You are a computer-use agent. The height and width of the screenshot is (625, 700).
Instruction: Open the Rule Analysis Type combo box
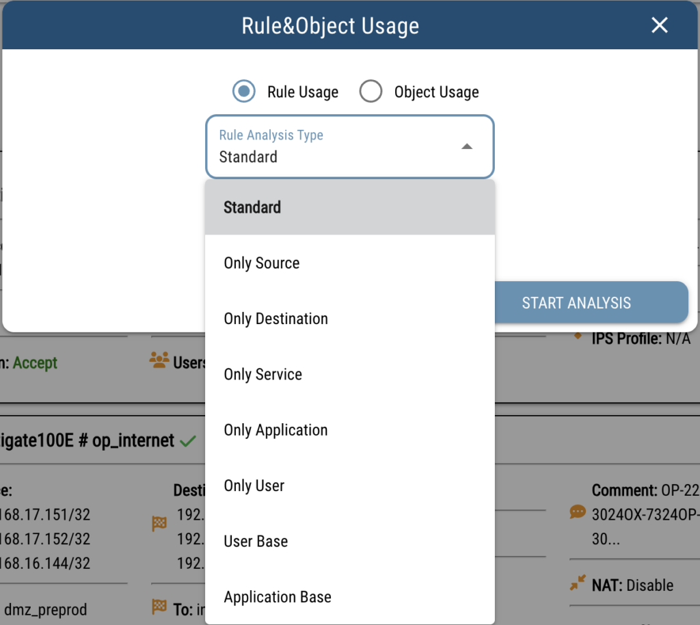[x=349, y=147]
